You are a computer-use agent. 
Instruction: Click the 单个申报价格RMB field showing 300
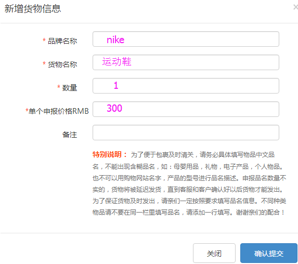pyautogui.click(x=186, y=109)
